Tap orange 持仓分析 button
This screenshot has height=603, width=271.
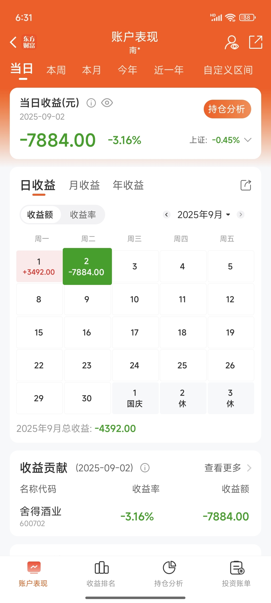coord(227,109)
